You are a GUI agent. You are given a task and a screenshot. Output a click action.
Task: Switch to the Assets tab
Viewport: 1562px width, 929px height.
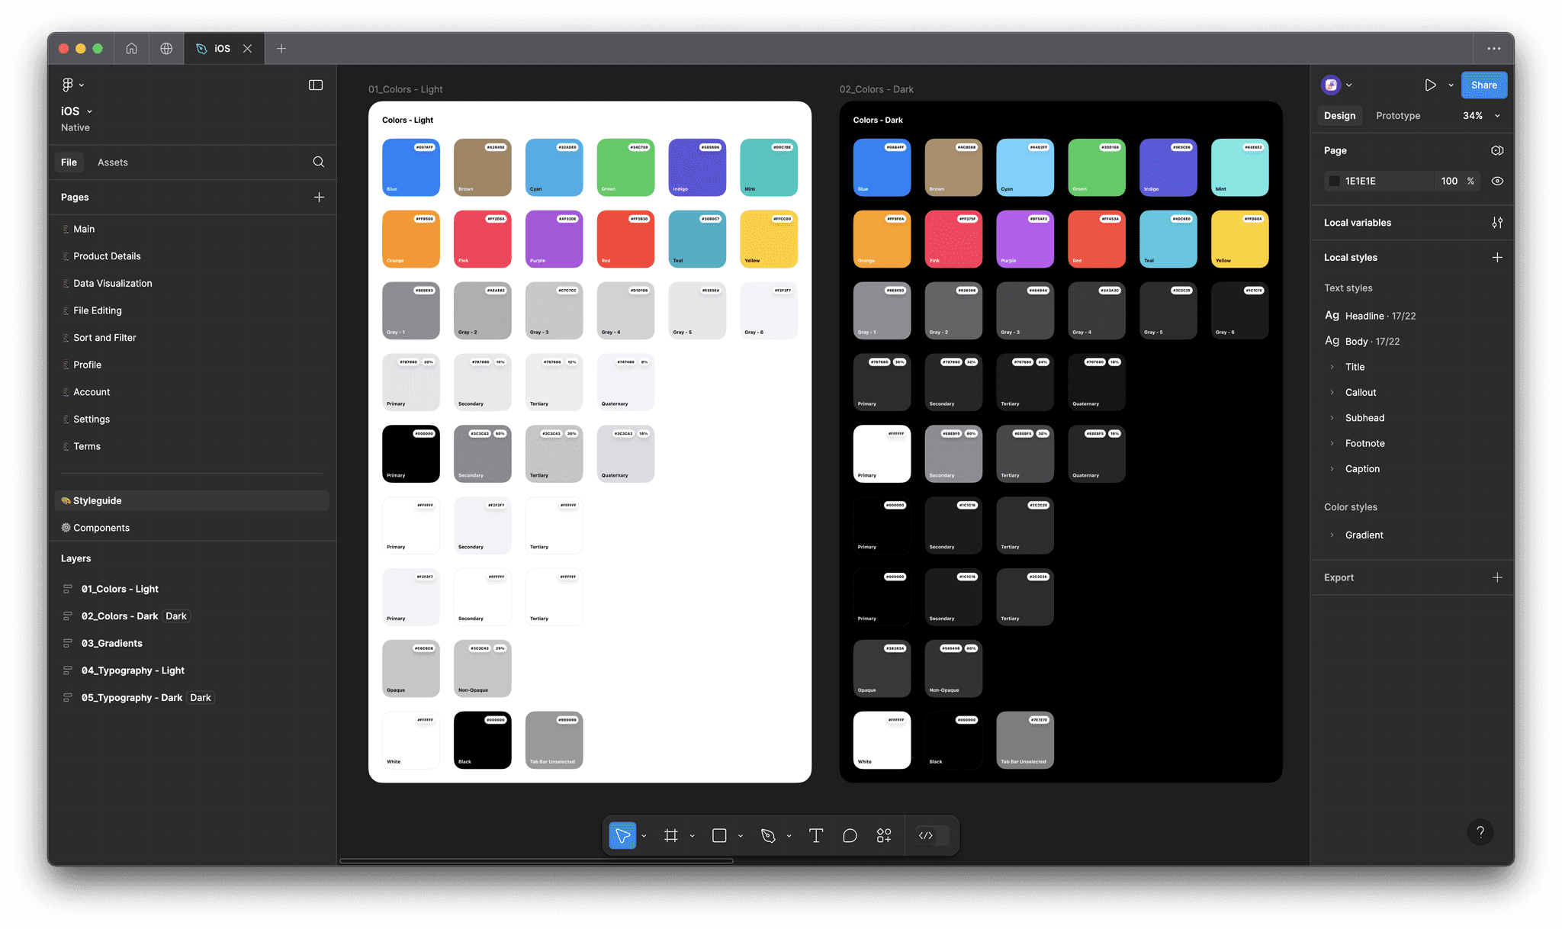click(x=112, y=162)
